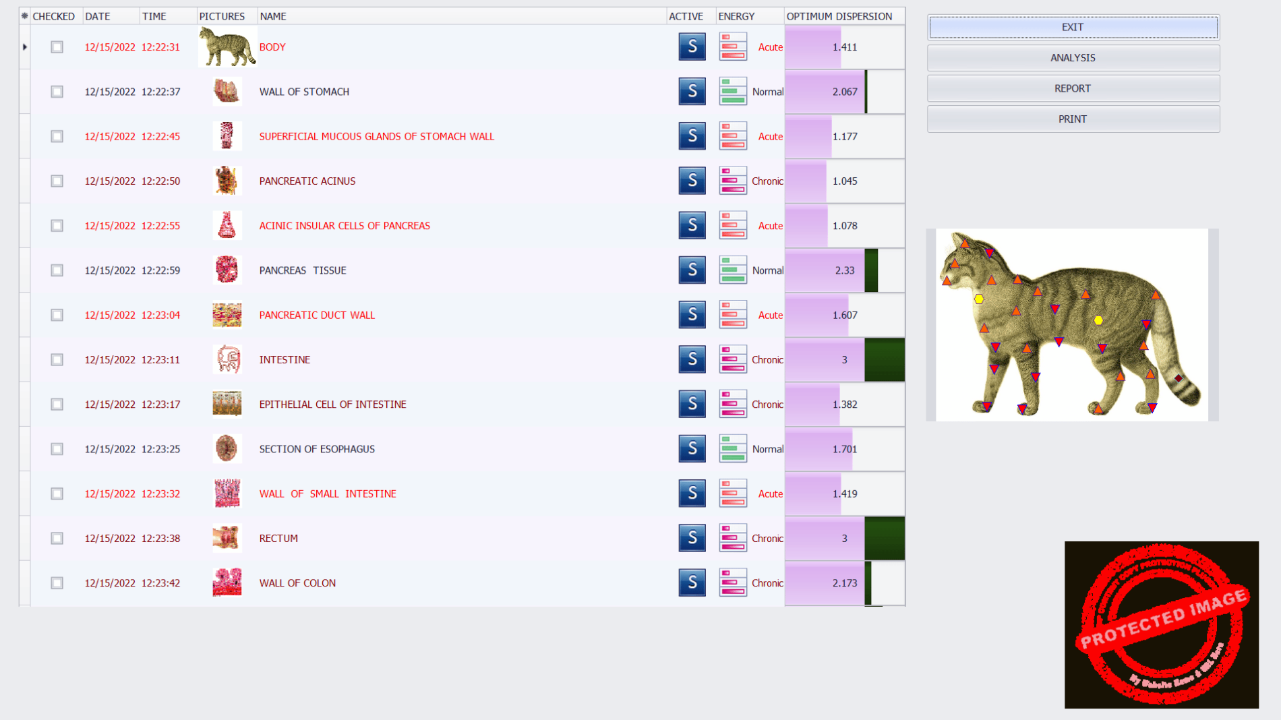The height and width of the screenshot is (720, 1281).
Task: Click the energy icon for PANCREATIC DUCT WALL
Action: (x=732, y=315)
